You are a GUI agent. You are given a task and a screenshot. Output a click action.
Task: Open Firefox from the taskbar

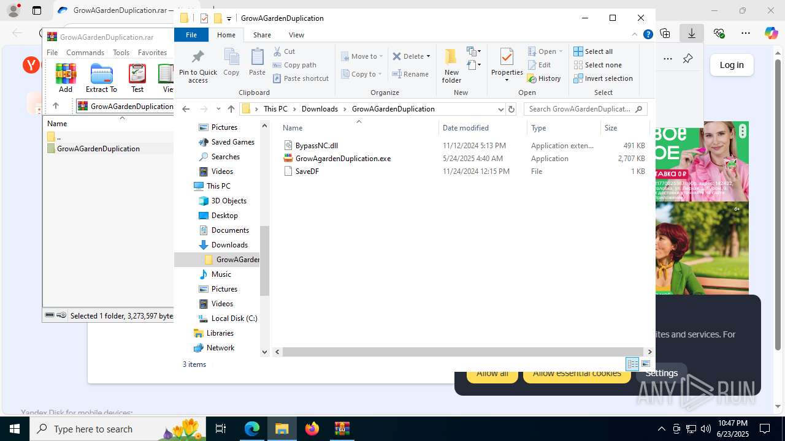tap(312, 429)
